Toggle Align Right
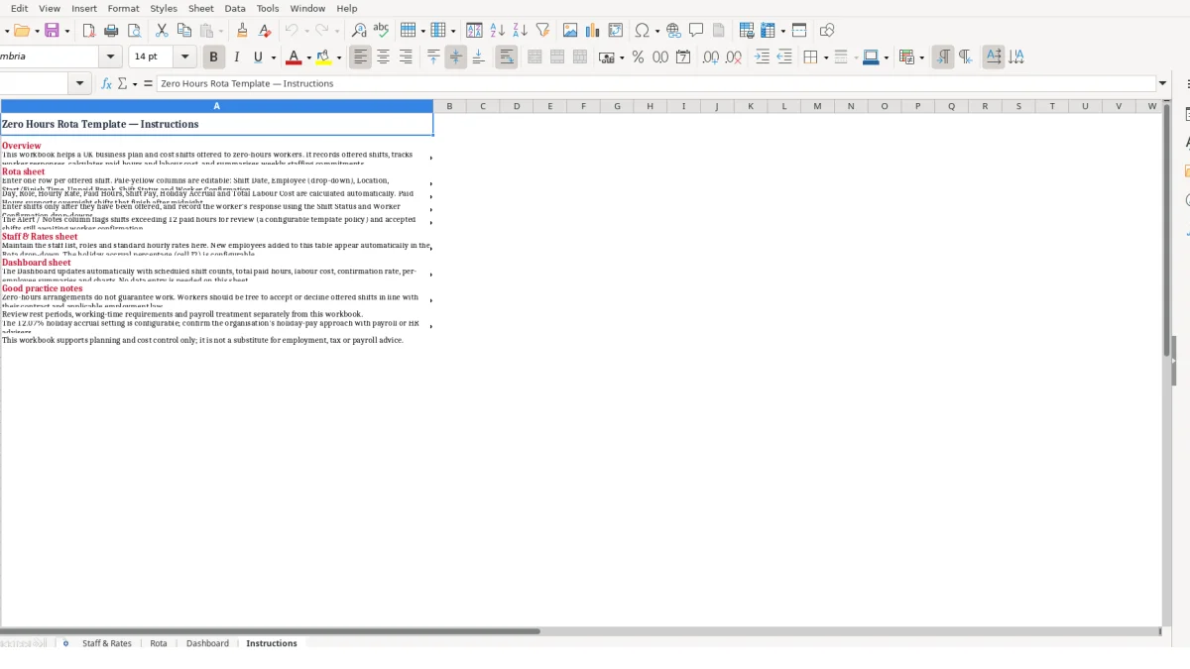This screenshot has height=669, width=1190. point(406,57)
